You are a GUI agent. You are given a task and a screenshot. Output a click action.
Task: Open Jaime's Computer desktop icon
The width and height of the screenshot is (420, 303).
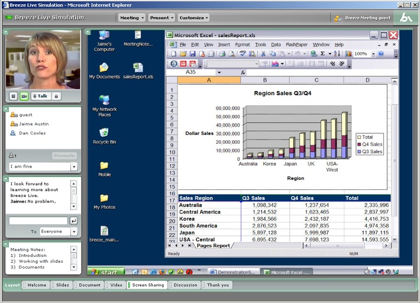(104, 41)
